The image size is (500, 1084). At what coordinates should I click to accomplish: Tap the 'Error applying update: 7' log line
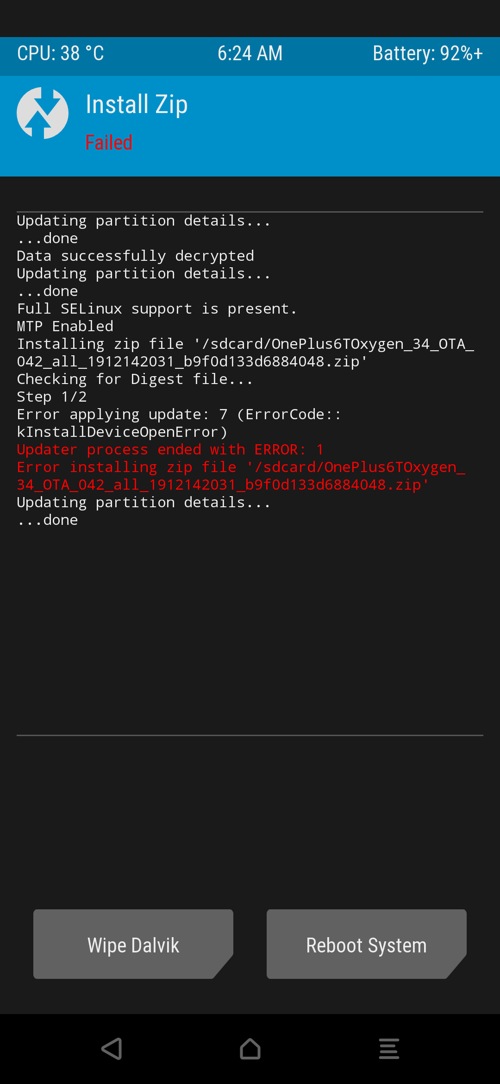[179, 423]
